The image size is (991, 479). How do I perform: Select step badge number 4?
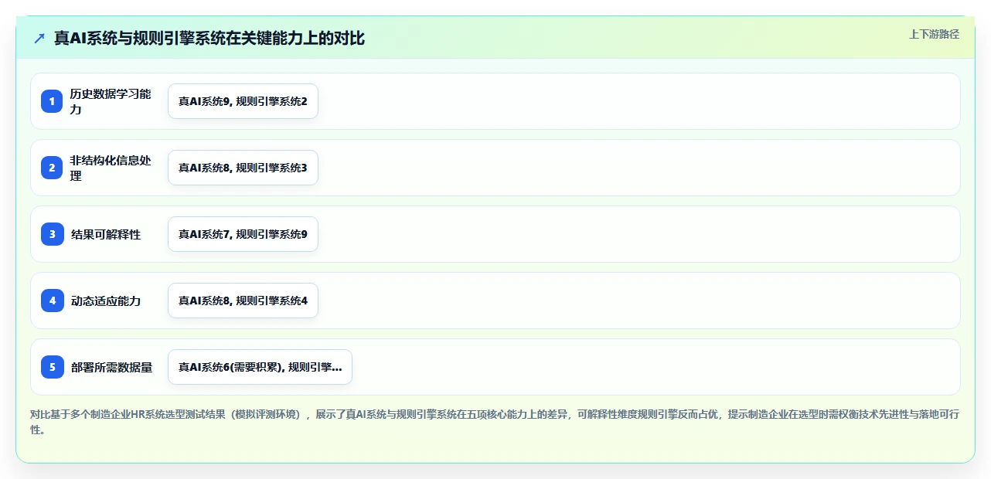click(x=53, y=301)
